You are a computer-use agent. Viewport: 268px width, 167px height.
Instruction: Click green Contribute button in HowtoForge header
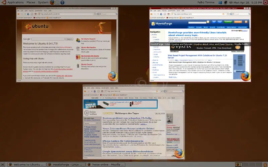point(228,22)
